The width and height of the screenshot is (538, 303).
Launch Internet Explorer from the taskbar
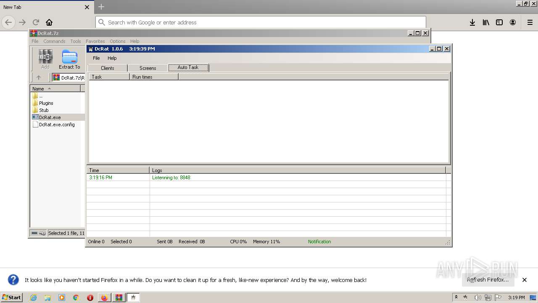(x=33, y=298)
